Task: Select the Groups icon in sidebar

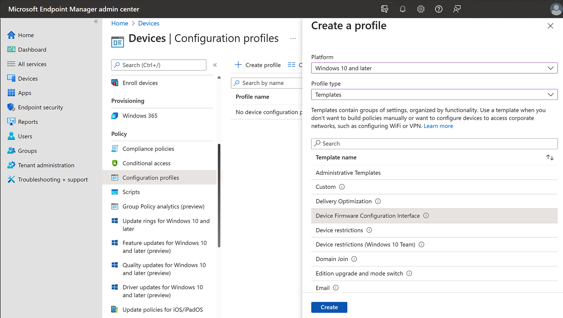Action: click(11, 151)
